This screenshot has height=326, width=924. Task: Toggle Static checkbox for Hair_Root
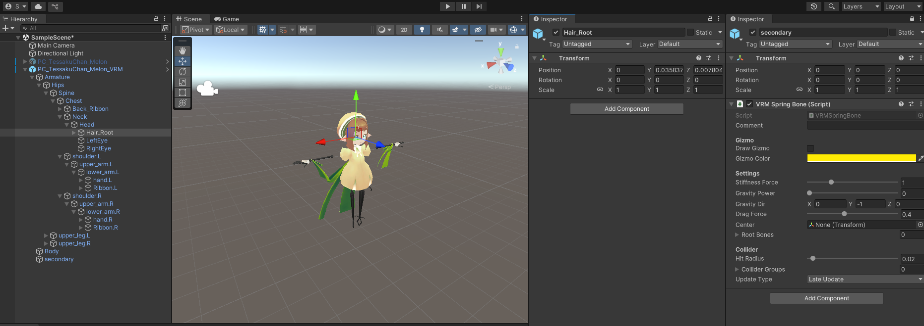[x=690, y=33]
